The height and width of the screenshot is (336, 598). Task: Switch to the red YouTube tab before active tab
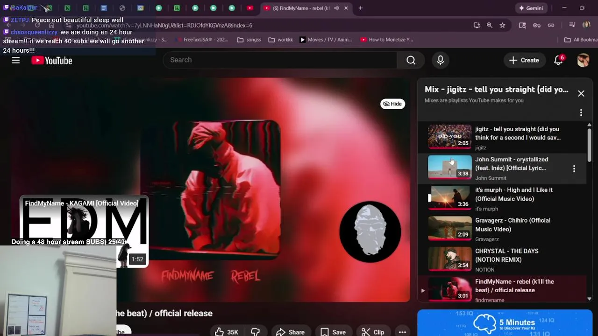tap(250, 8)
